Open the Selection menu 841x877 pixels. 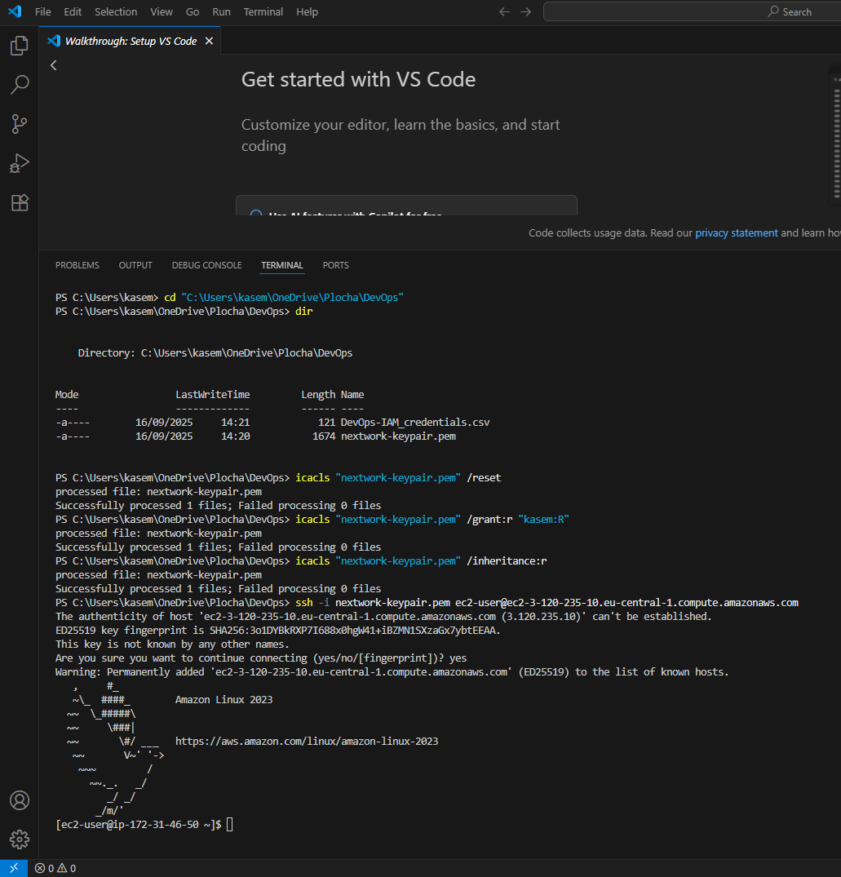tap(116, 11)
